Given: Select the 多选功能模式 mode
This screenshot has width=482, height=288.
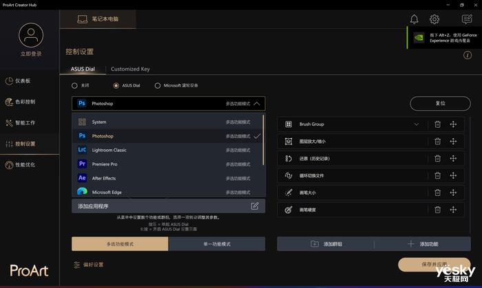Looking at the screenshot, I should (x=120, y=244).
